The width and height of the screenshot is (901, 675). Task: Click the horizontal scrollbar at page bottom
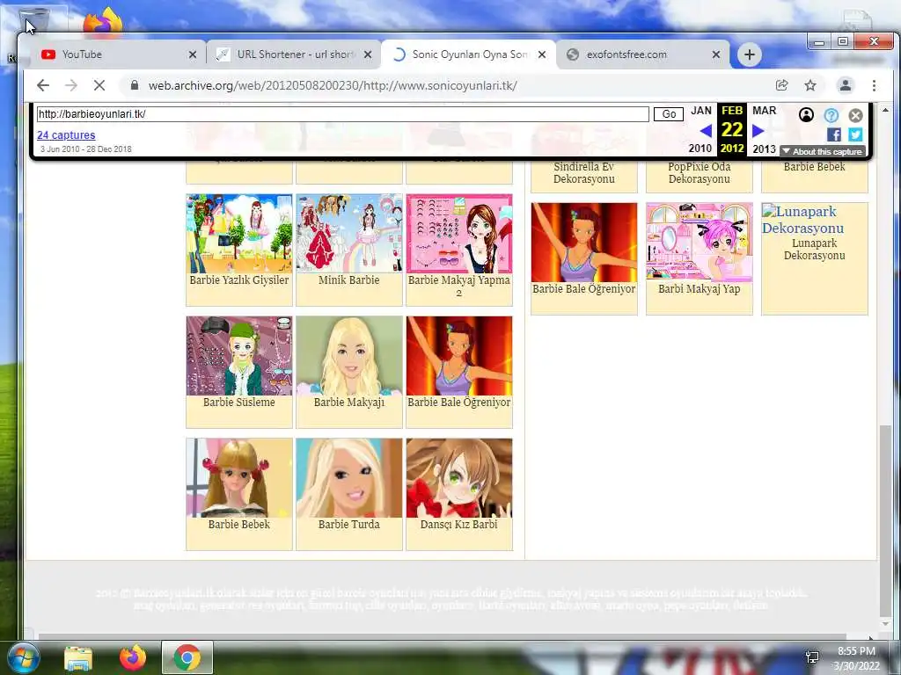(442, 636)
